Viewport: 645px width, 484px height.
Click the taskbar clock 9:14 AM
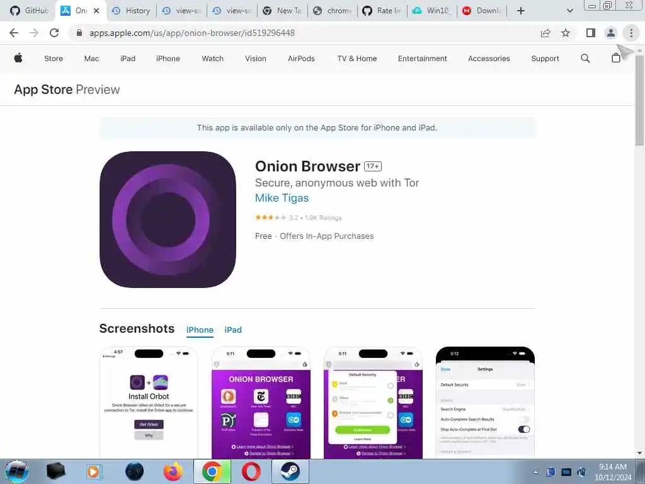tap(612, 467)
